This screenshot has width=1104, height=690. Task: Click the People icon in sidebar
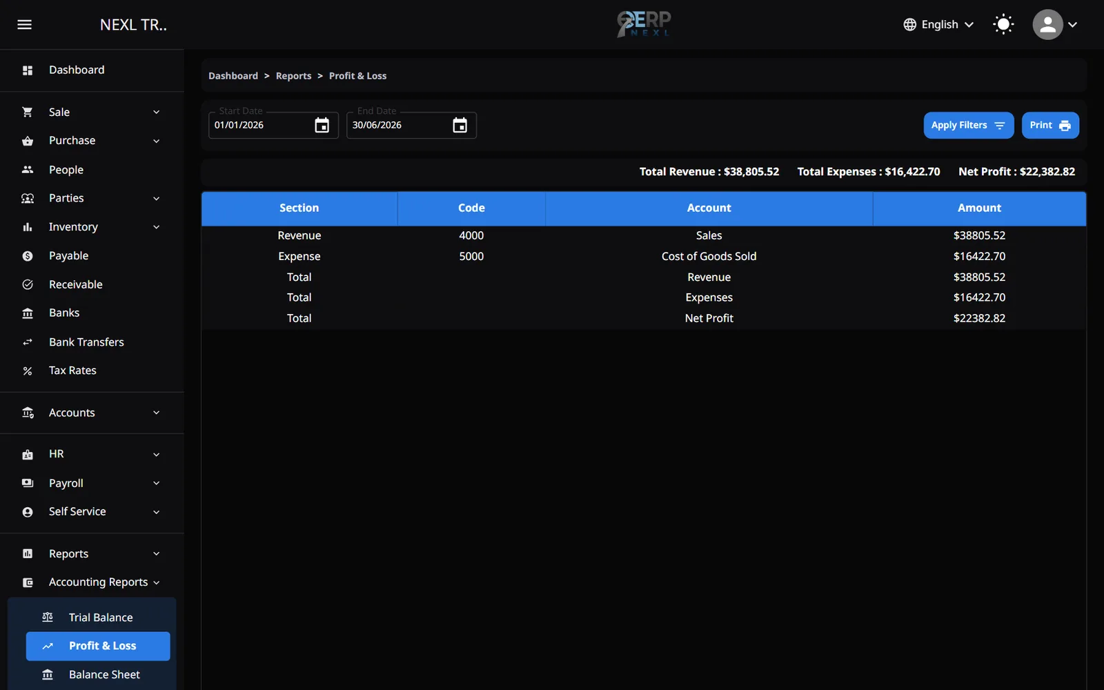click(x=28, y=170)
